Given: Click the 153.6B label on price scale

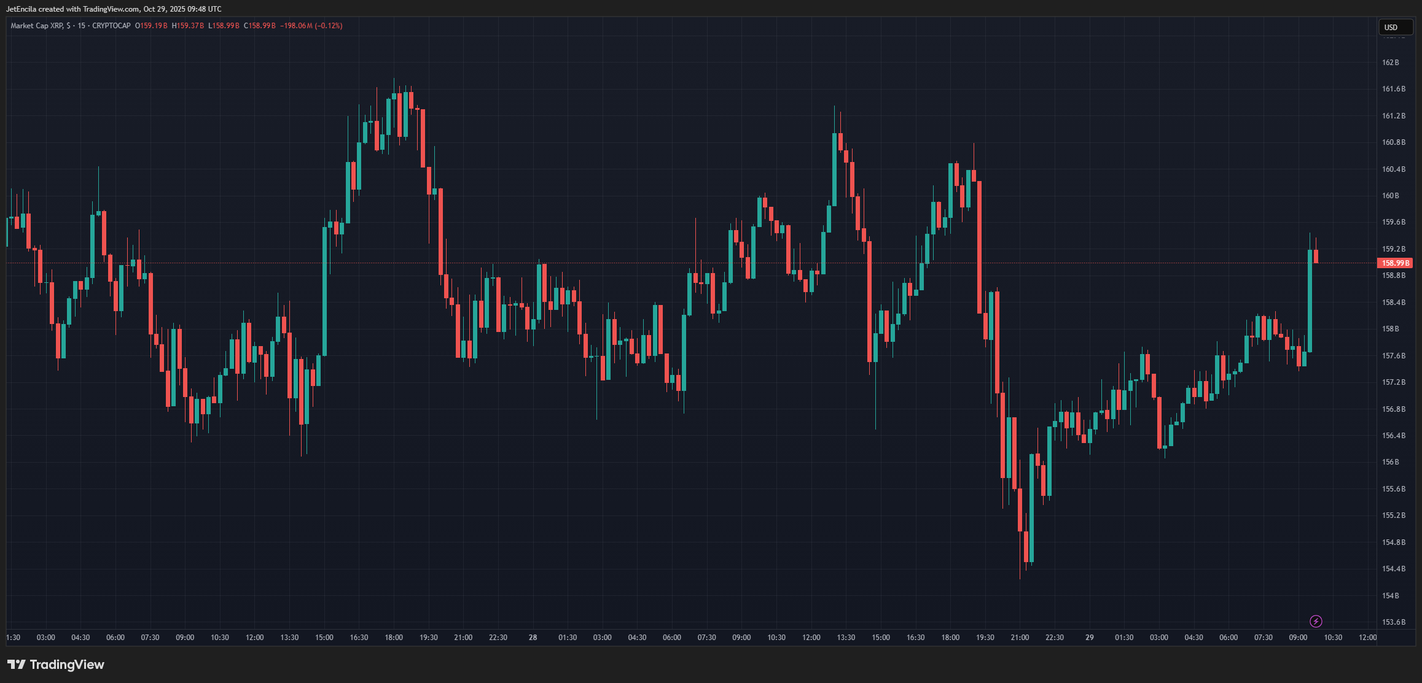Looking at the screenshot, I should [x=1393, y=622].
